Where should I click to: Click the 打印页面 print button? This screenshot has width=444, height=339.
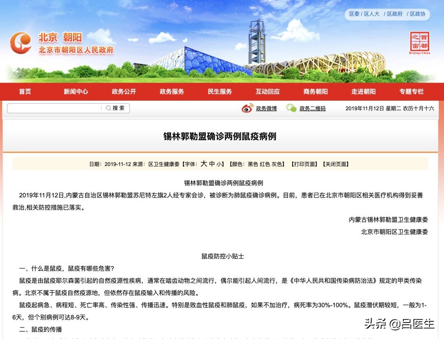[x=305, y=164]
